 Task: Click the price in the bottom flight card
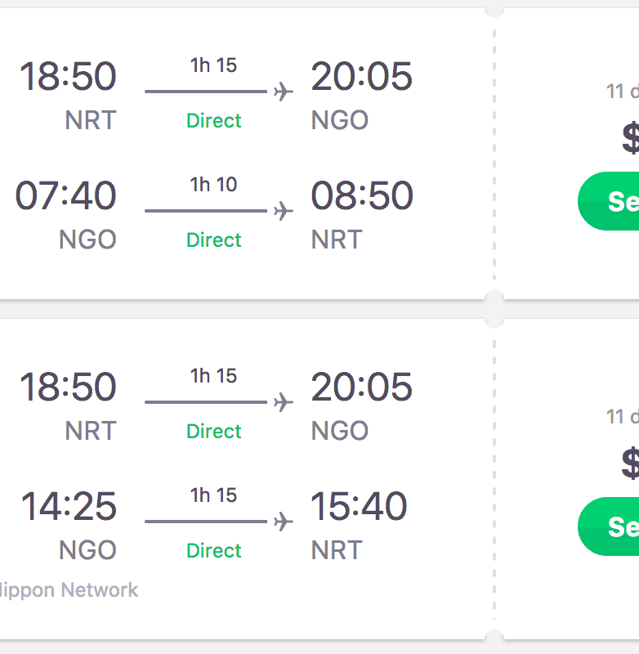(629, 464)
